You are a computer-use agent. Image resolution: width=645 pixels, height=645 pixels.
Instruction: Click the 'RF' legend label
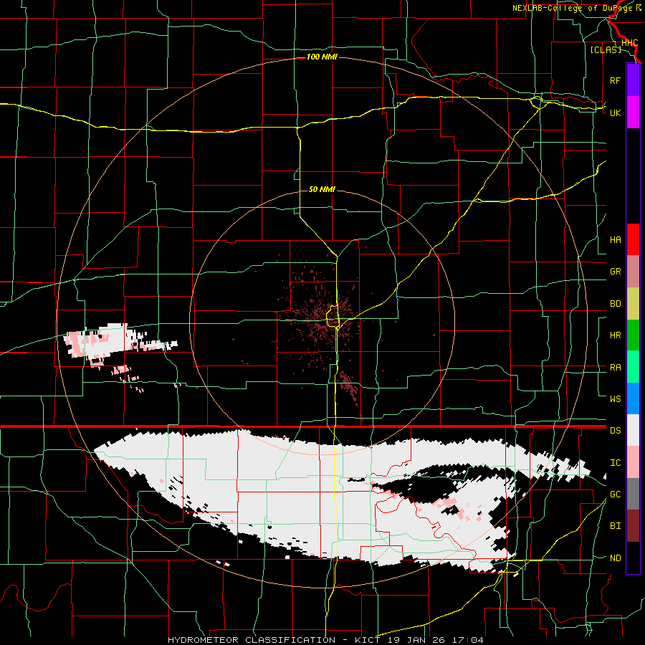(x=615, y=80)
